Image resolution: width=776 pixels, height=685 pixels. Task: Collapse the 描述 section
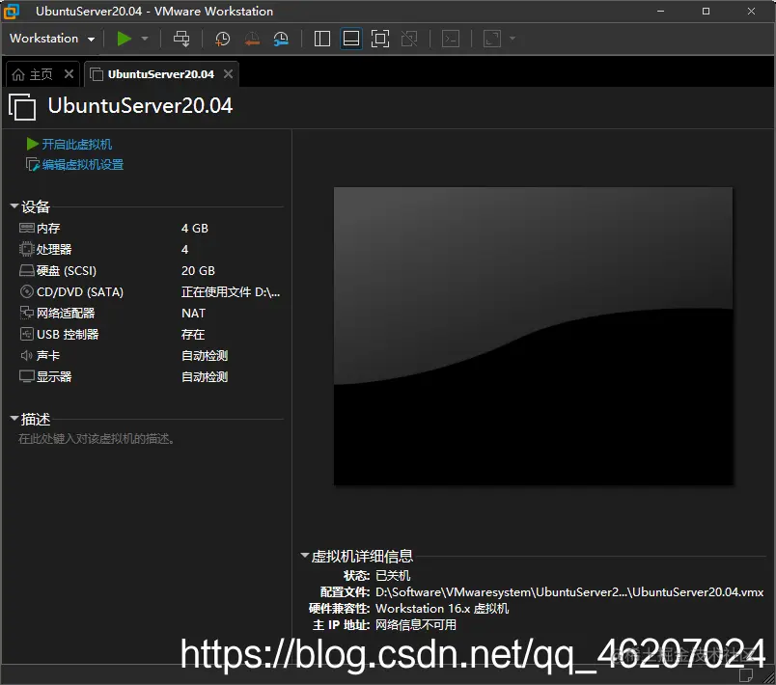[14, 419]
